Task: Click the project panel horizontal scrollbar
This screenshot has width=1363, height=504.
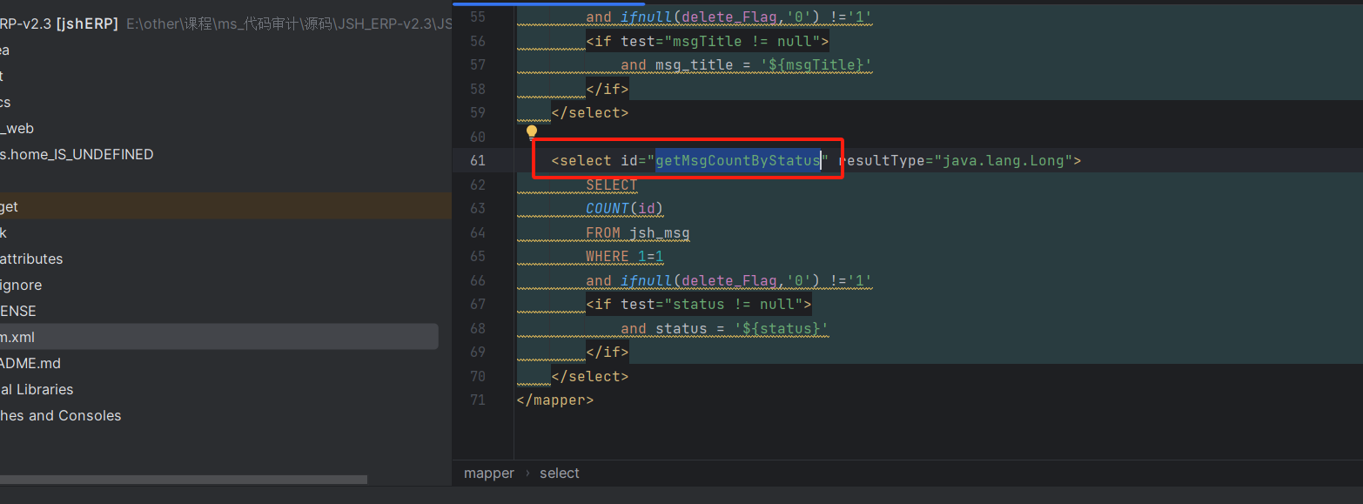Action: point(184,480)
